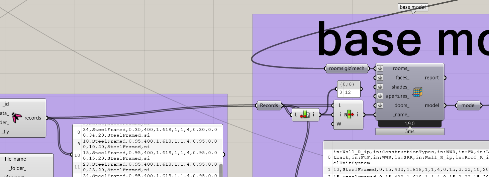Click the 1.9.0 version badge
Screen dimensions: 489x177
(x=410, y=124)
